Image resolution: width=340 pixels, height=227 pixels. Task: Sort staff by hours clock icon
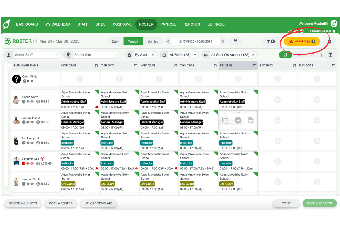pos(313,55)
